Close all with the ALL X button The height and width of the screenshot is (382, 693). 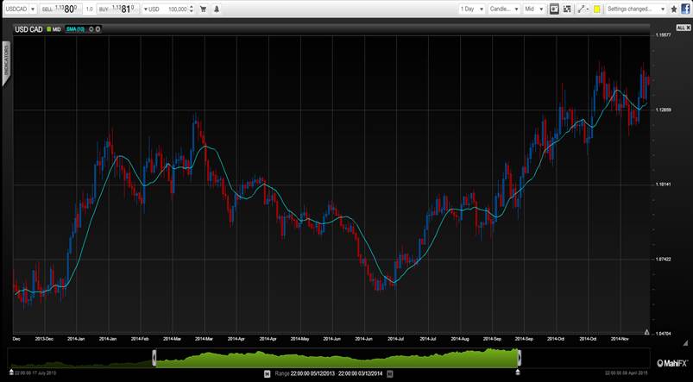click(x=682, y=28)
